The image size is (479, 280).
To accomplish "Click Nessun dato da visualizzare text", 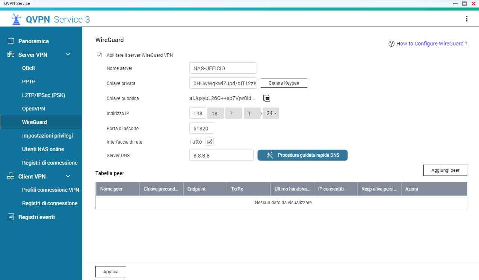I will coord(283,202).
